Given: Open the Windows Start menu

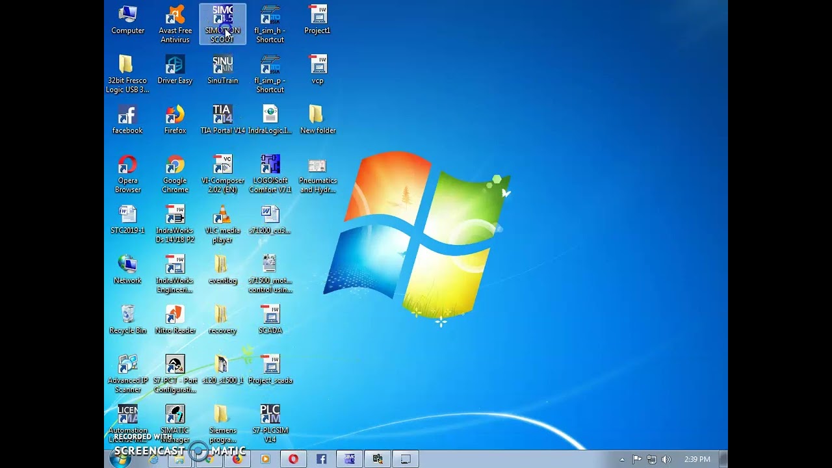Looking at the screenshot, I should coord(120,459).
